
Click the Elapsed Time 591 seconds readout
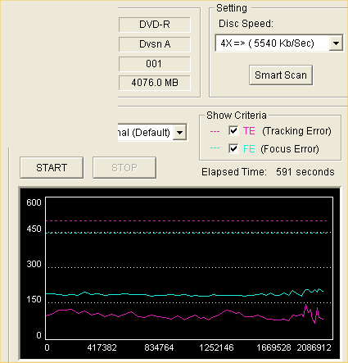[x=268, y=172]
